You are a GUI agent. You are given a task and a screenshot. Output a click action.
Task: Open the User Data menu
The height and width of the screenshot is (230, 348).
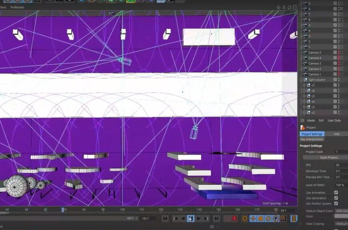334,120
